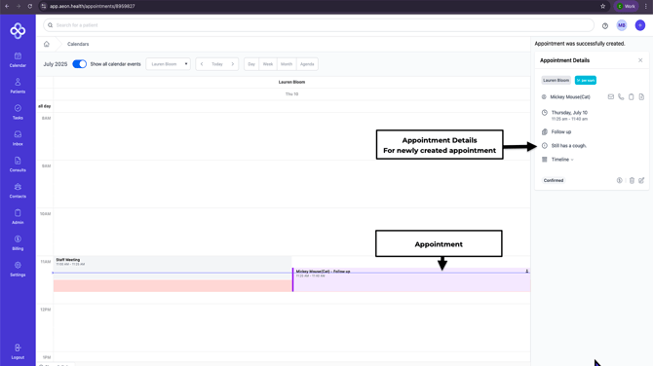
Task: Click the purple plus create button
Action: click(x=640, y=25)
